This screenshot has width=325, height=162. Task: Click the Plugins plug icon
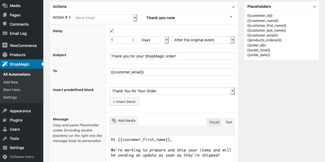[x=5, y=120]
